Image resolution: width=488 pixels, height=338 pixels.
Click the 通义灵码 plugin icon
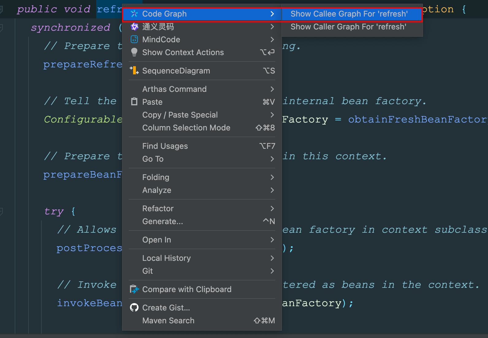point(134,27)
